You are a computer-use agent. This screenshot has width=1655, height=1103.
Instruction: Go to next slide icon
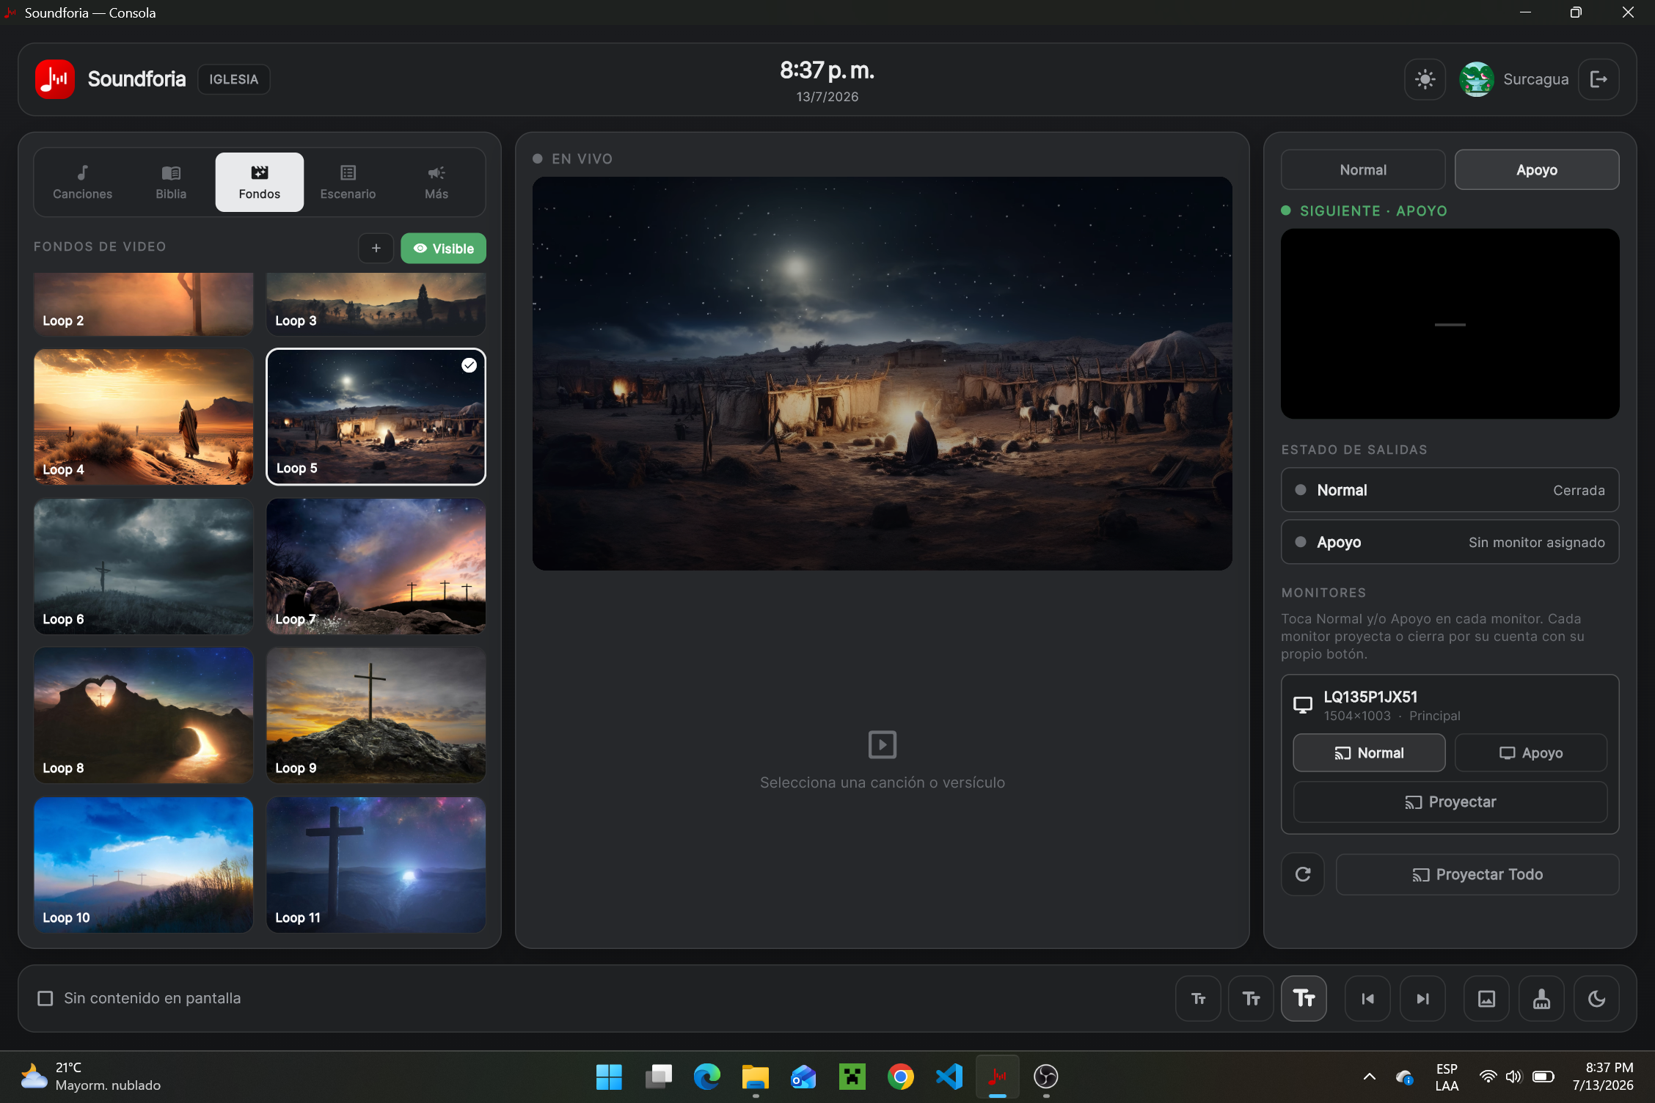tap(1422, 998)
